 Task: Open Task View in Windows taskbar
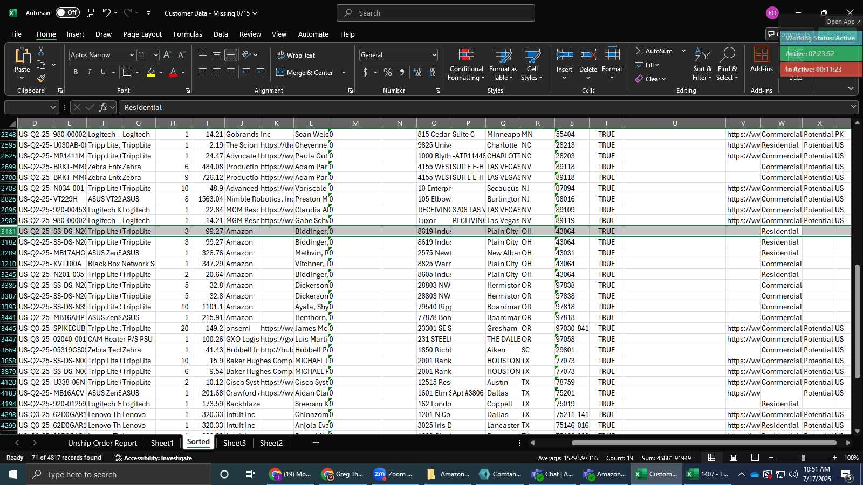250,474
